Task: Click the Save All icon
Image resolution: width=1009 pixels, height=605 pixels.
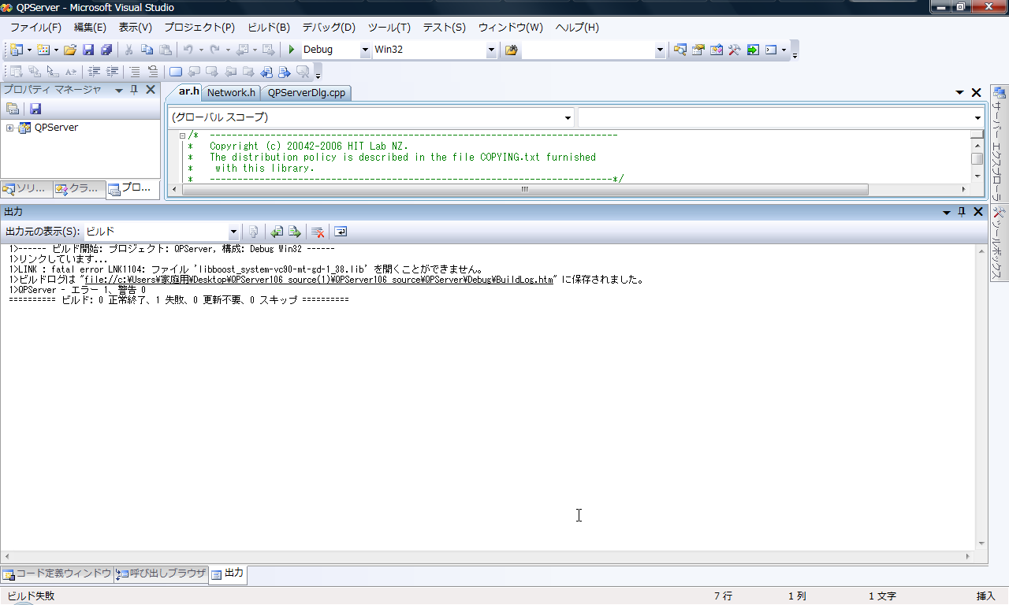Action: pyautogui.click(x=106, y=50)
